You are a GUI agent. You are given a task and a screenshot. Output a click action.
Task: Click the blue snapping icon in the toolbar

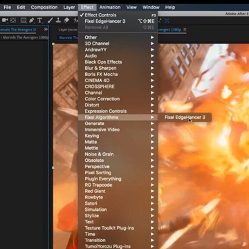pyautogui.click(x=167, y=21)
